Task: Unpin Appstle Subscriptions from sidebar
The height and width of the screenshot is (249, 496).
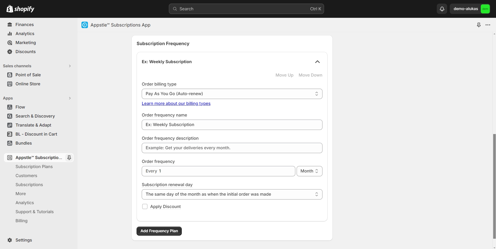Action: pos(69,157)
